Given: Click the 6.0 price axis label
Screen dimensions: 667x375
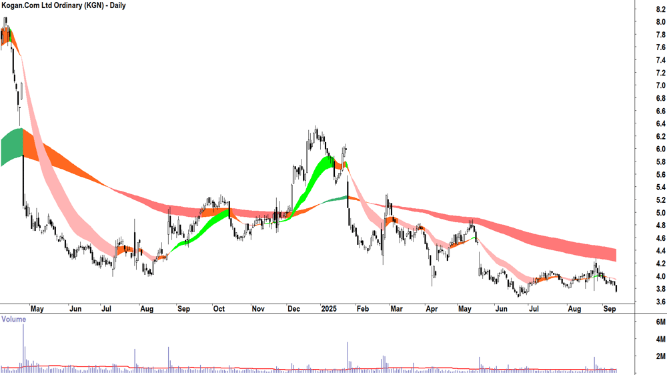Looking at the screenshot, I should (660, 149).
